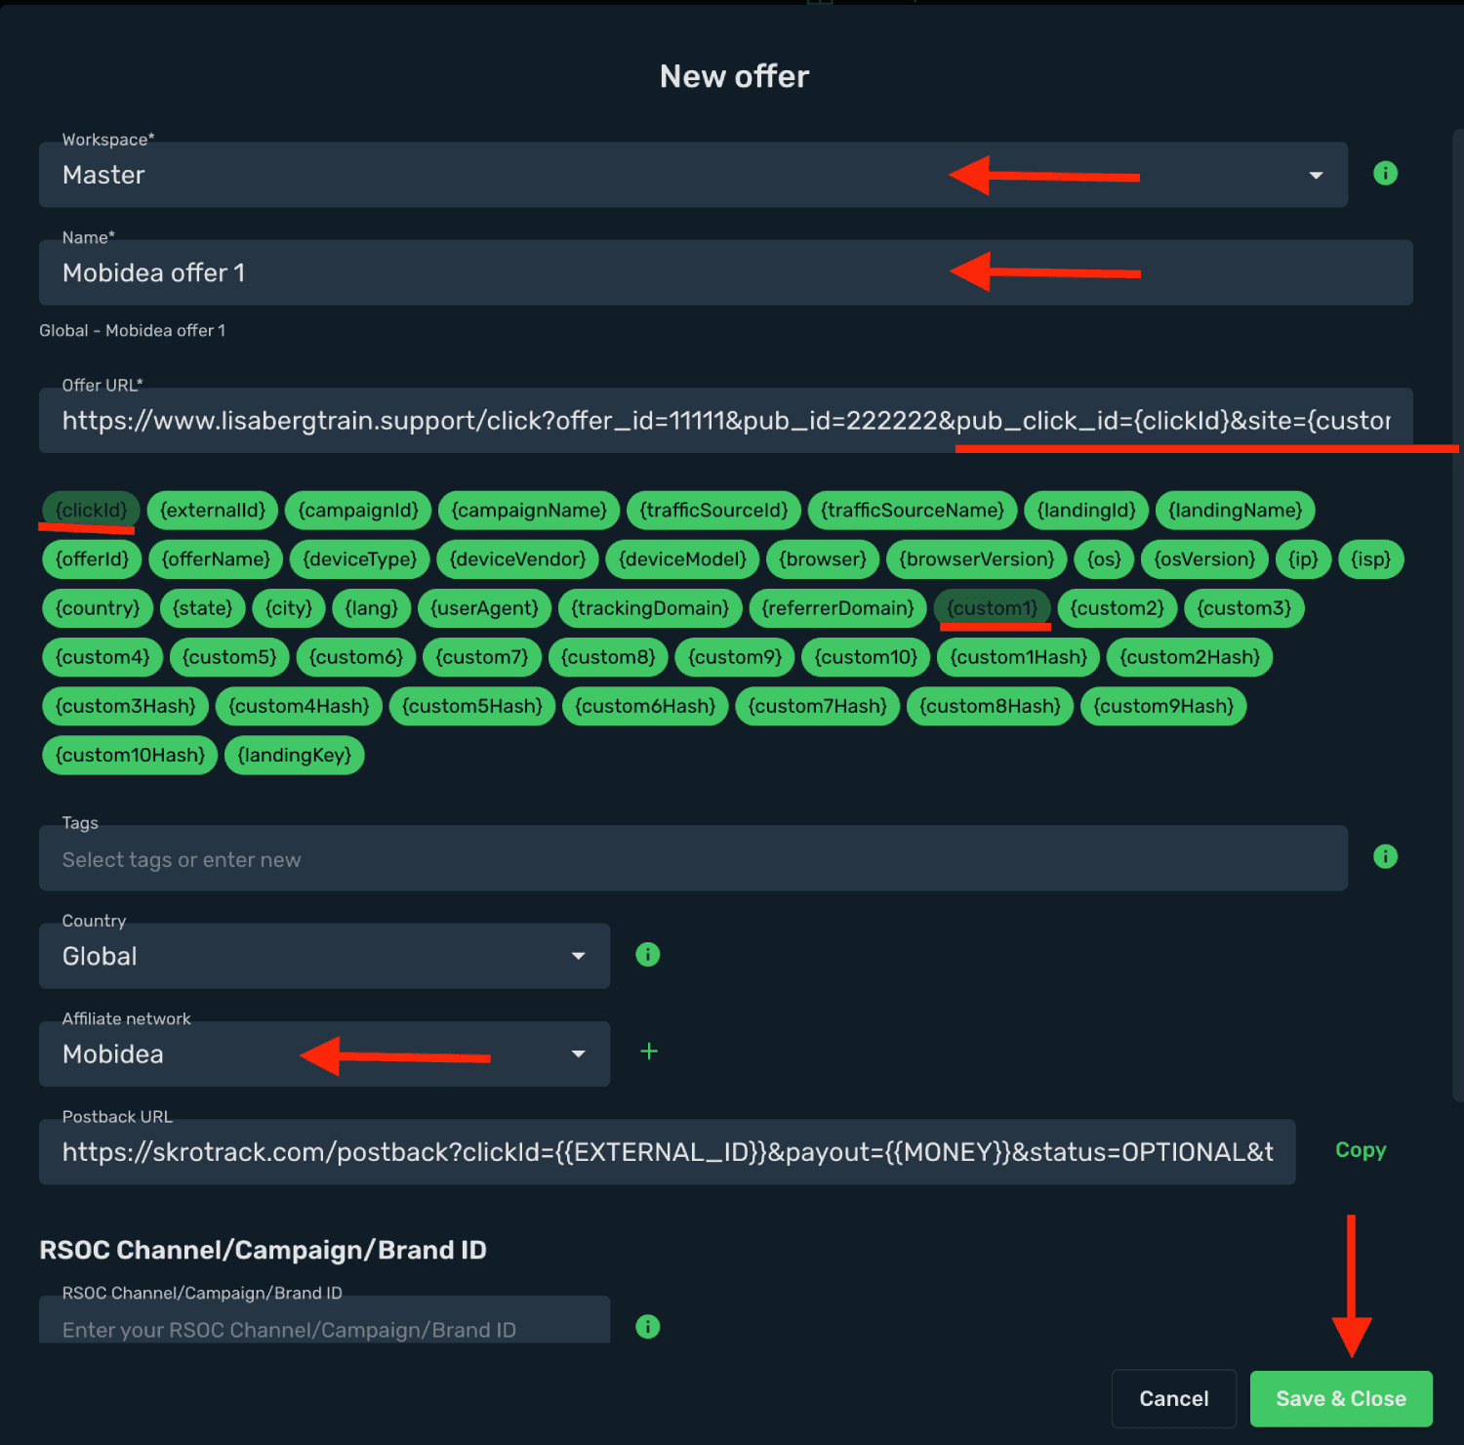Insert the {trafficSourceName} token

(913, 511)
